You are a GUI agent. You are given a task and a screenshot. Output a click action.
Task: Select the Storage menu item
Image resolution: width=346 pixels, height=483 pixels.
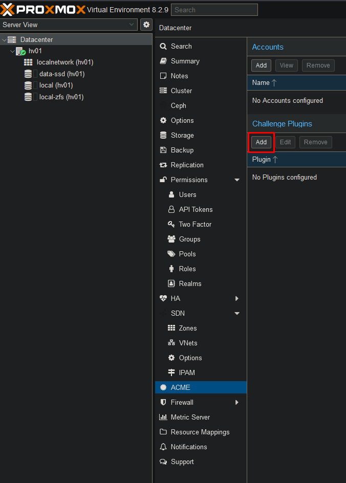[x=182, y=135]
